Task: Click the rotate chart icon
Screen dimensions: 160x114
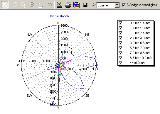Action: 15,5
